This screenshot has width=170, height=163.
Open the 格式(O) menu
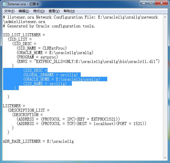click(x=39, y=11)
